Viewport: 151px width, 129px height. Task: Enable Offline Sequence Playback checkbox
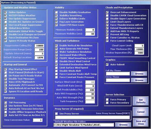click(x=5, y=112)
